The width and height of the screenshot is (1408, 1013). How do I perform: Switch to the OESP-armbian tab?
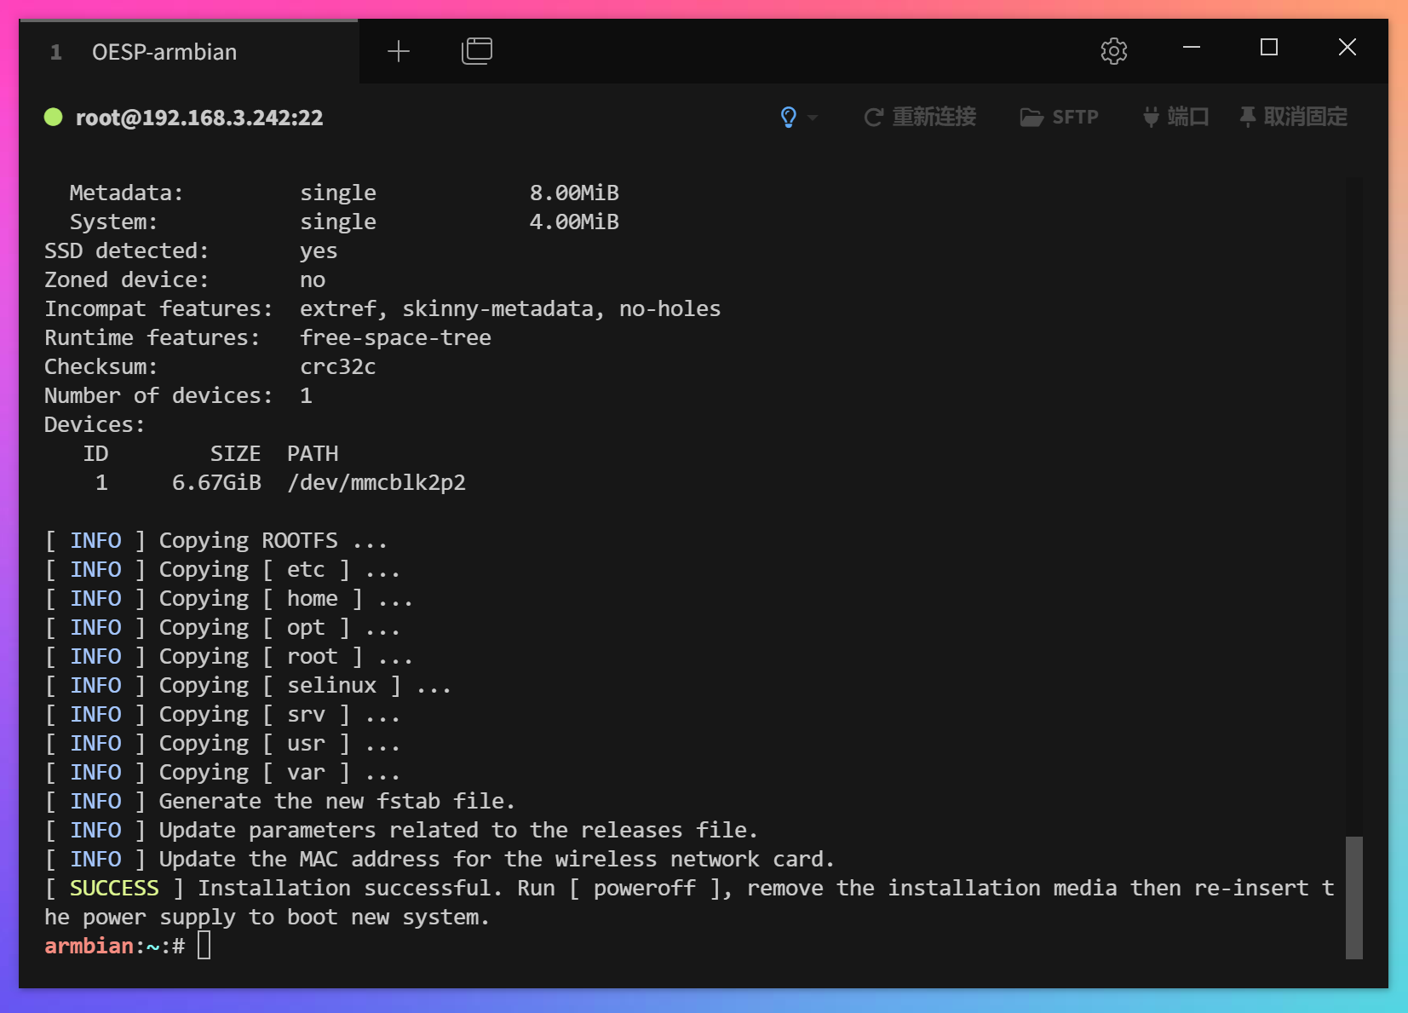[x=164, y=52]
